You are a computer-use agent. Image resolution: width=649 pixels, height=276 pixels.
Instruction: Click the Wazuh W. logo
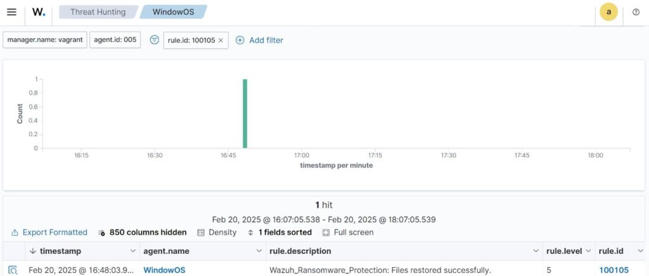point(39,12)
